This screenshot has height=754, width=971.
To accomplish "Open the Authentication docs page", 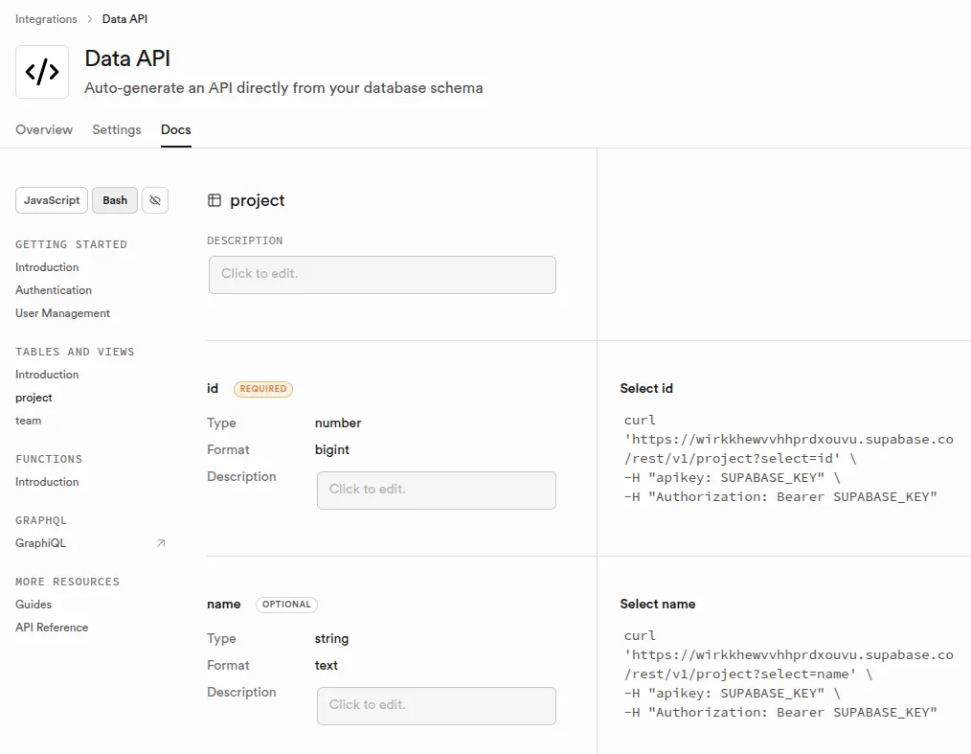I will 54,290.
